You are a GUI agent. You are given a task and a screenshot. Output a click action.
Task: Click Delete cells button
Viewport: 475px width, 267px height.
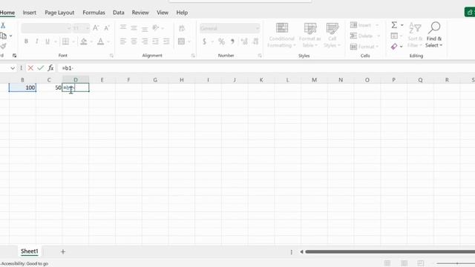tap(365, 36)
